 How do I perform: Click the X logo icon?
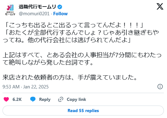[x=160, y=7]
